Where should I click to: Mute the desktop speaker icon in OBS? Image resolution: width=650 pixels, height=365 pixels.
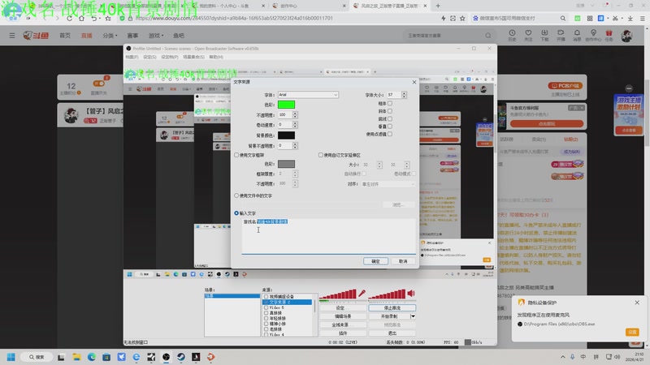(411, 294)
